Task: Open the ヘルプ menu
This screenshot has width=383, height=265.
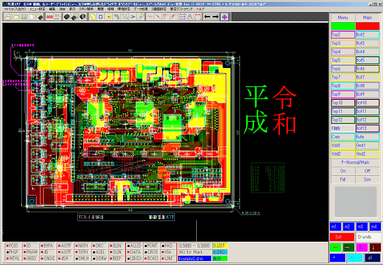Action: 200,9
